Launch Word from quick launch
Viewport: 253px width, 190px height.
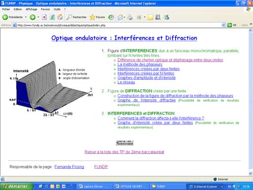click(x=64, y=187)
